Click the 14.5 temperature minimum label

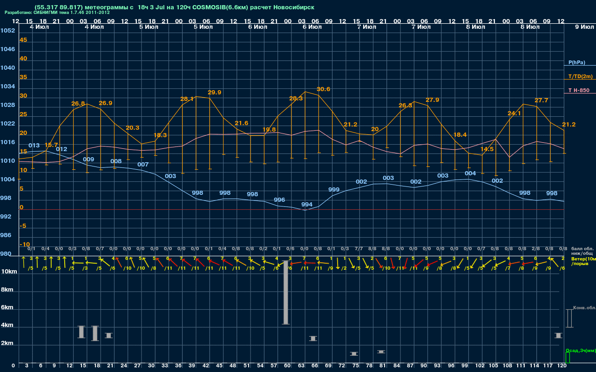click(x=487, y=149)
